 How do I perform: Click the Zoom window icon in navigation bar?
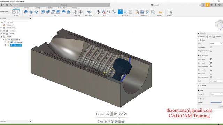pyautogui.click(x=112, y=122)
